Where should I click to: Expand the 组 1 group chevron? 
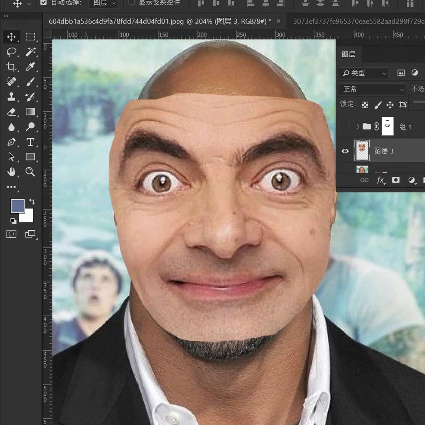pos(357,126)
